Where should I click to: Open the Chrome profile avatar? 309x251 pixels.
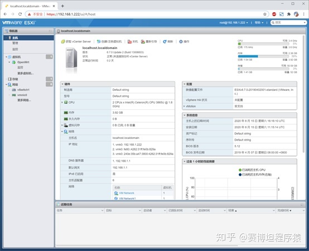(296, 14)
